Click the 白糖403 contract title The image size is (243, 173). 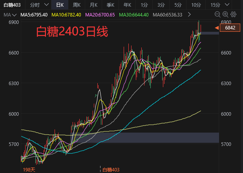point(12,5)
